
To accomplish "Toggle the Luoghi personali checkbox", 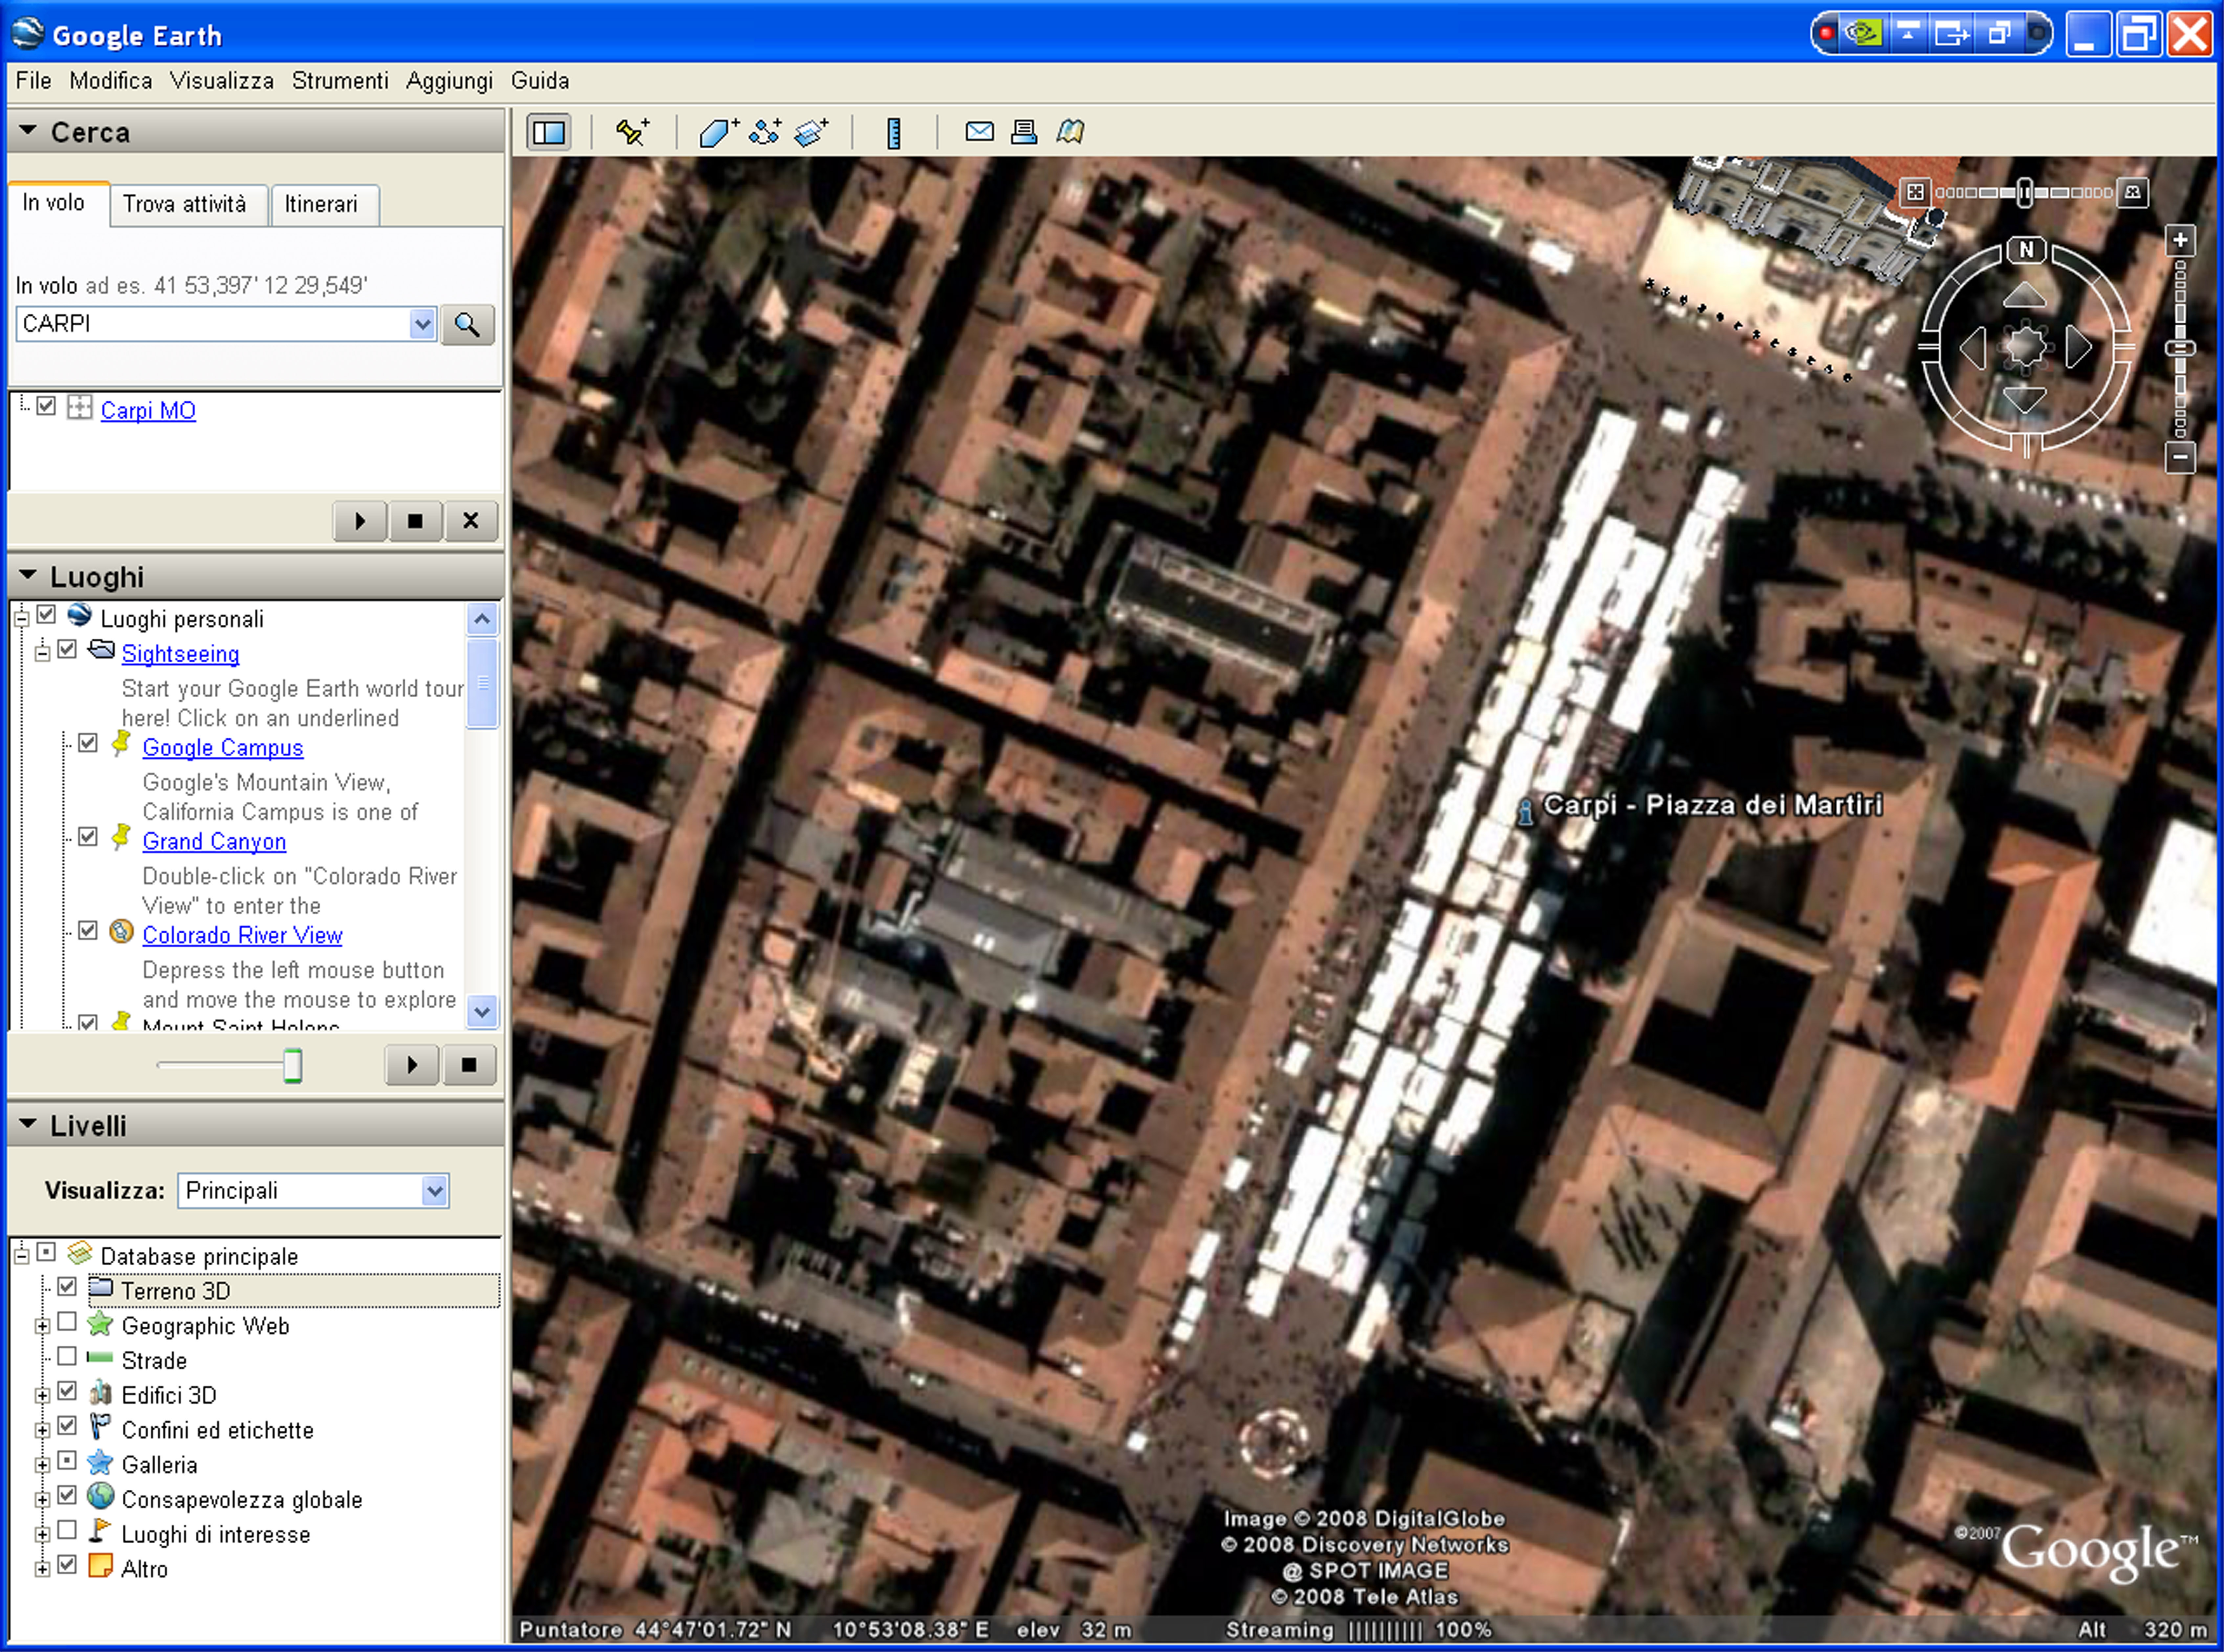I will [46, 615].
